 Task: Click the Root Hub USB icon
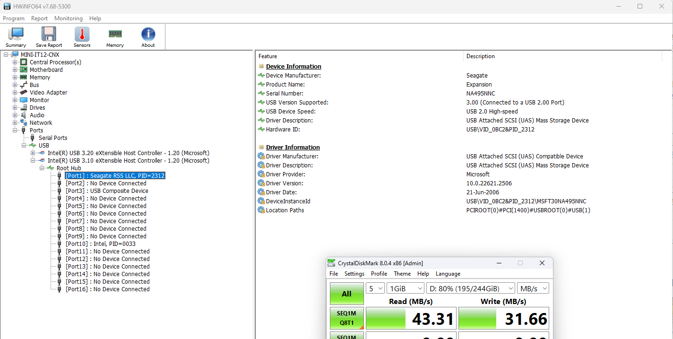coord(51,168)
